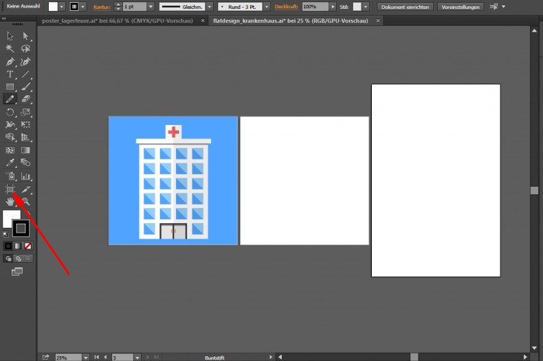Viewport: 543px width, 361px height.
Task: Change screen mode at toolbar bottom
Action: click(x=17, y=272)
